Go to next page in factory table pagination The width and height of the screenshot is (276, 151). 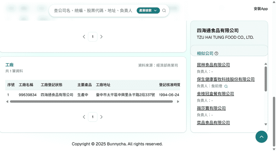click(101, 117)
